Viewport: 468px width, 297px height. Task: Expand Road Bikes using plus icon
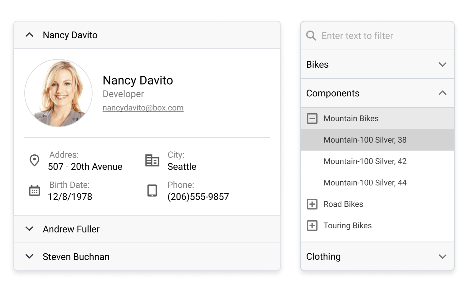click(312, 204)
